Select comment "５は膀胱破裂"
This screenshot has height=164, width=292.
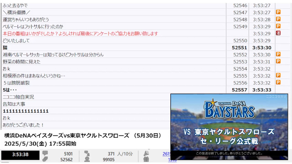16,83
